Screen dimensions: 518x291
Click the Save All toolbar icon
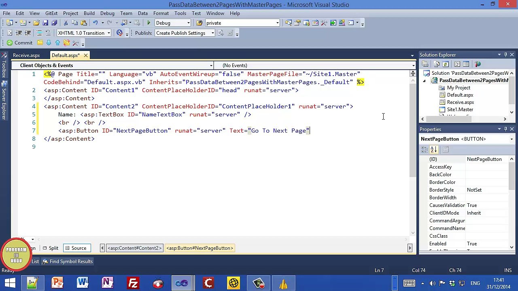point(54,23)
